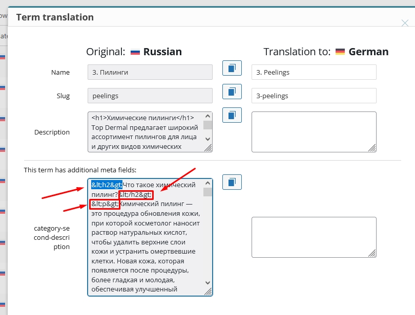This screenshot has height=315, width=415.
Task: Click the 'Slug' field label
Action: point(63,96)
